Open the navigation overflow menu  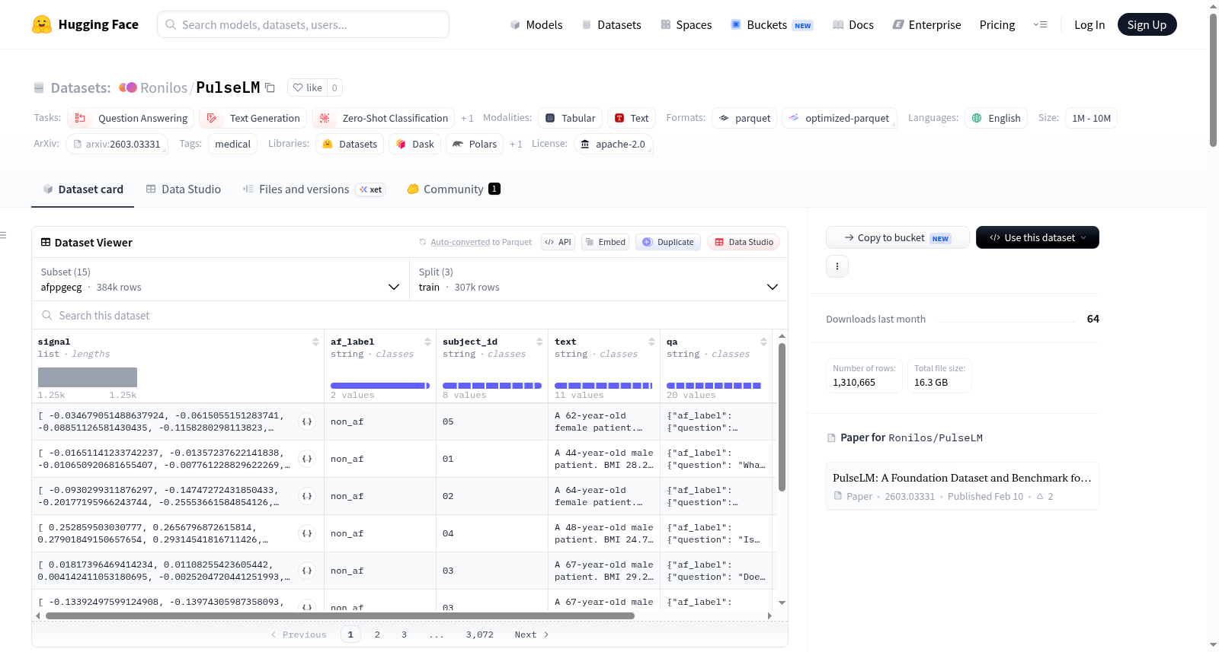coord(1040,24)
